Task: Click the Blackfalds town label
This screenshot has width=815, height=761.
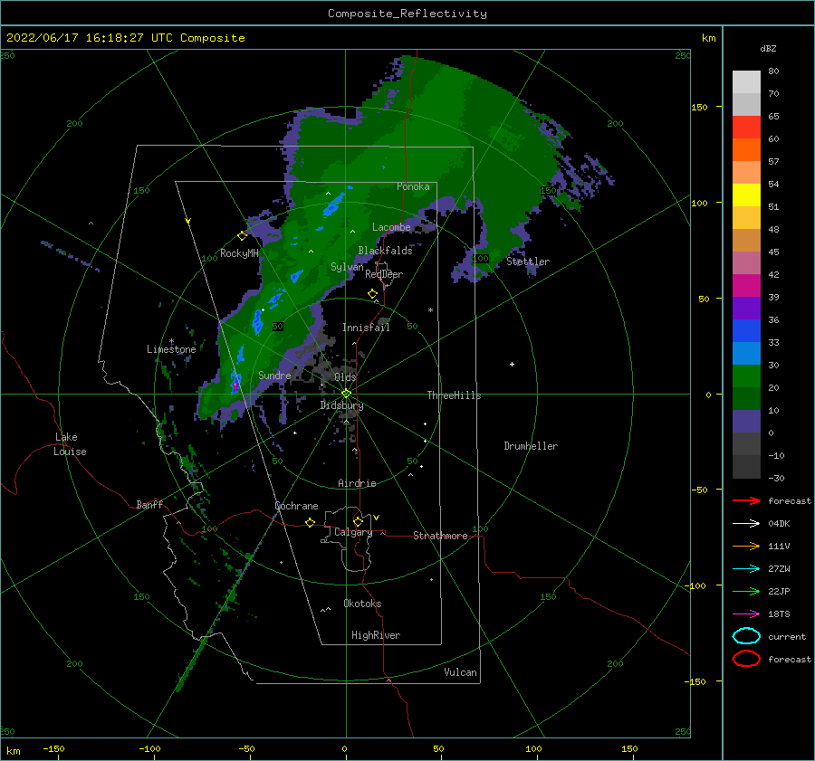Action: click(385, 251)
